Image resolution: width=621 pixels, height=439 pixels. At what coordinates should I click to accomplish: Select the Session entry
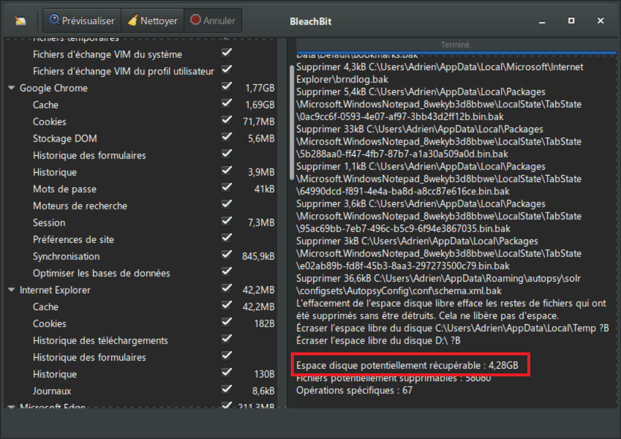click(49, 222)
